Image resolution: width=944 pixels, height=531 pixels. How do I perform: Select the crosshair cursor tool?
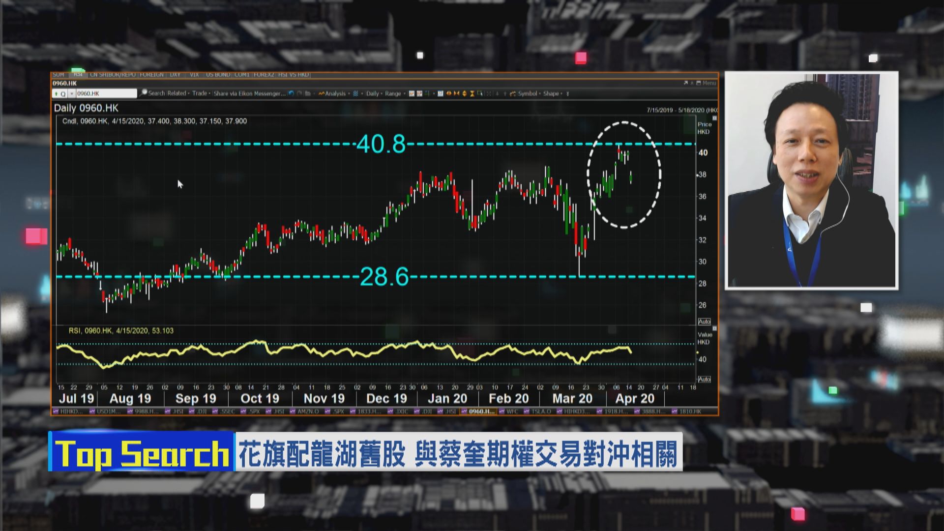point(481,93)
